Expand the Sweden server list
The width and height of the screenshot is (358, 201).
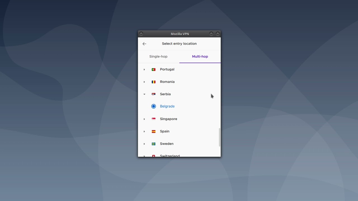144,144
